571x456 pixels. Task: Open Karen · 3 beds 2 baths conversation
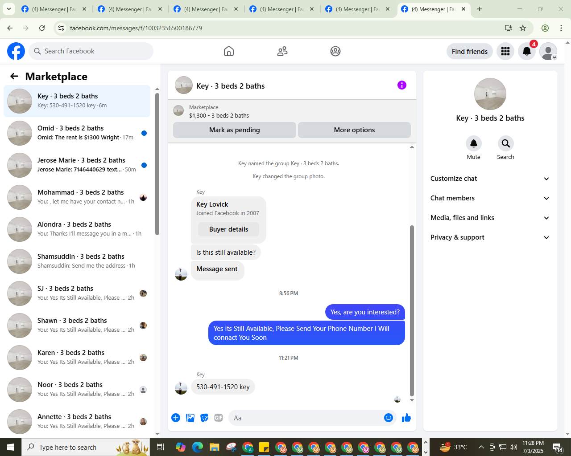[77, 358]
